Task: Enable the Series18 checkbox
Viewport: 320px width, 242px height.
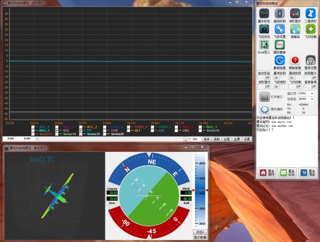Action: click(x=57, y=134)
